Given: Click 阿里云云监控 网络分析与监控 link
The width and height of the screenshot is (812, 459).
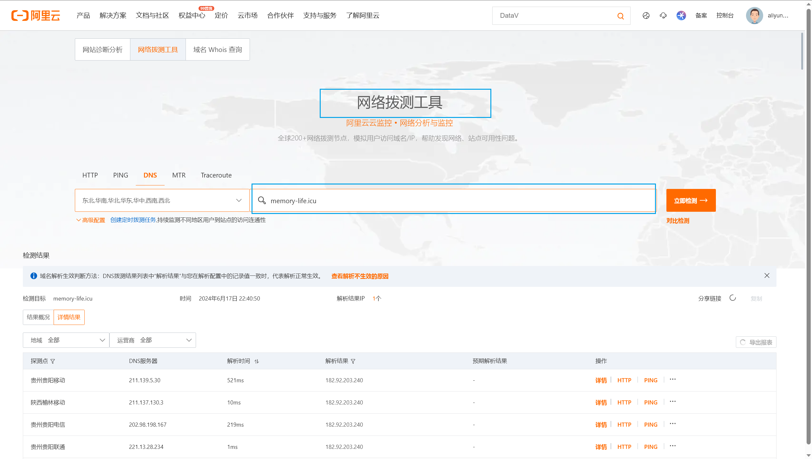Looking at the screenshot, I should [x=399, y=123].
